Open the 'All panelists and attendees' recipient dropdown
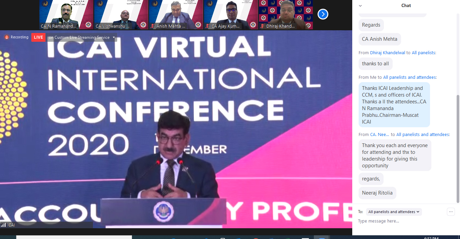460x239 pixels. click(394, 212)
